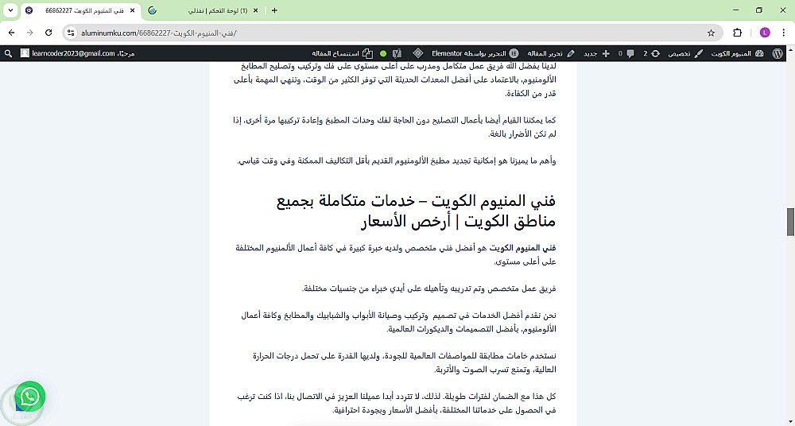Open a new browser tab
795x426 pixels.
pyautogui.click(x=274, y=10)
